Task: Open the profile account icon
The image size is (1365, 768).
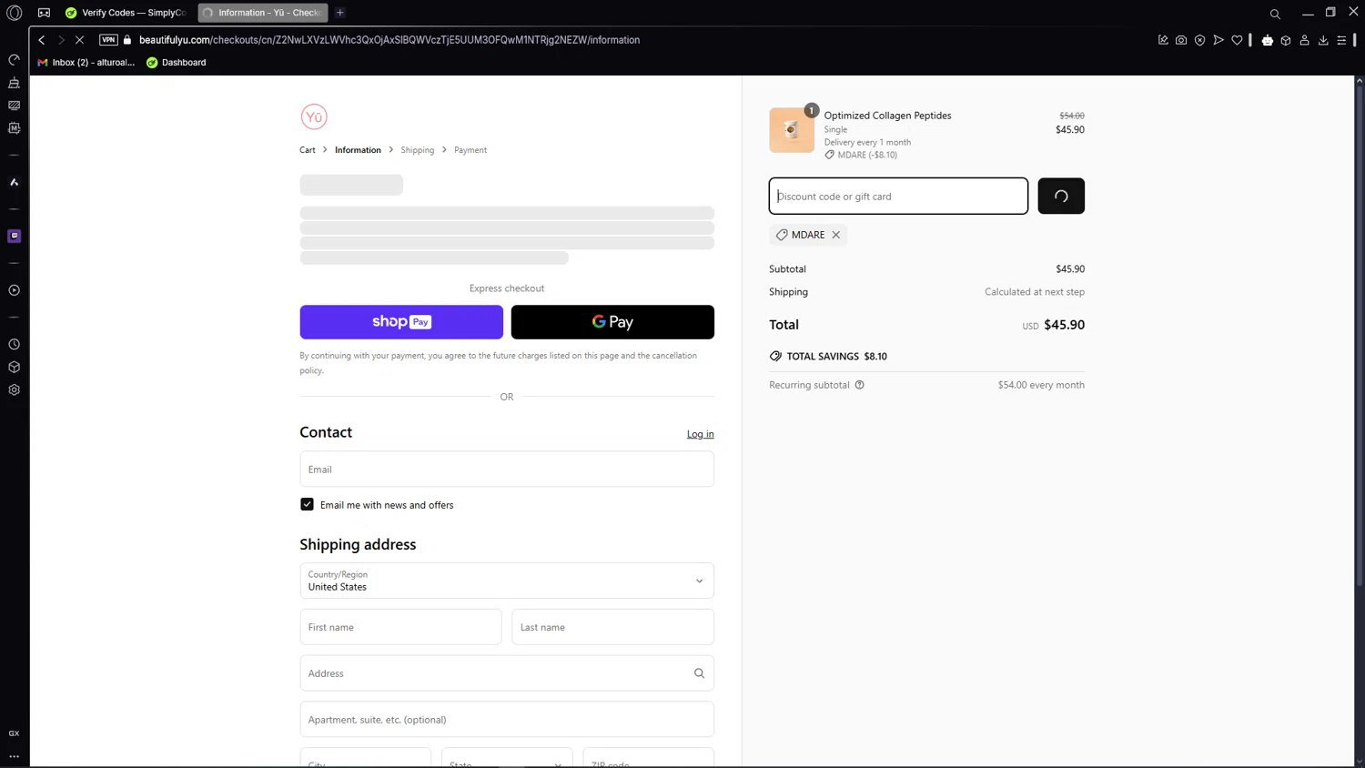Action: click(1304, 40)
